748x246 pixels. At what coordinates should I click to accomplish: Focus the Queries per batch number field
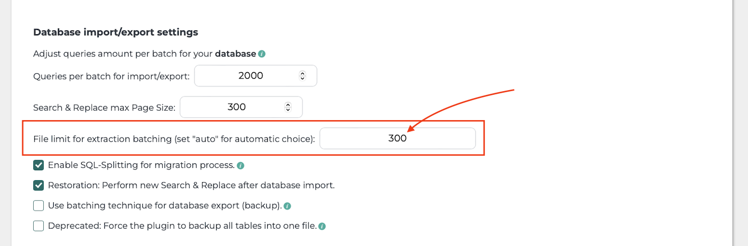(x=256, y=76)
